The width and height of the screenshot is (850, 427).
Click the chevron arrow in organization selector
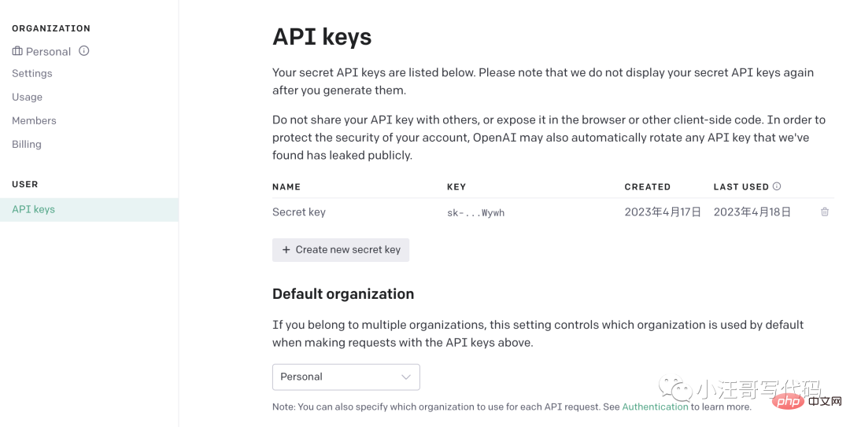406,377
